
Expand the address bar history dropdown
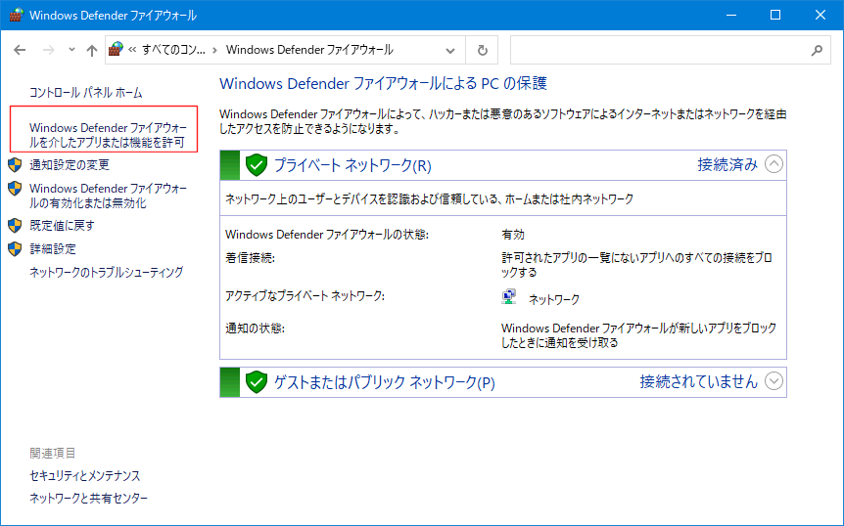pos(450,51)
